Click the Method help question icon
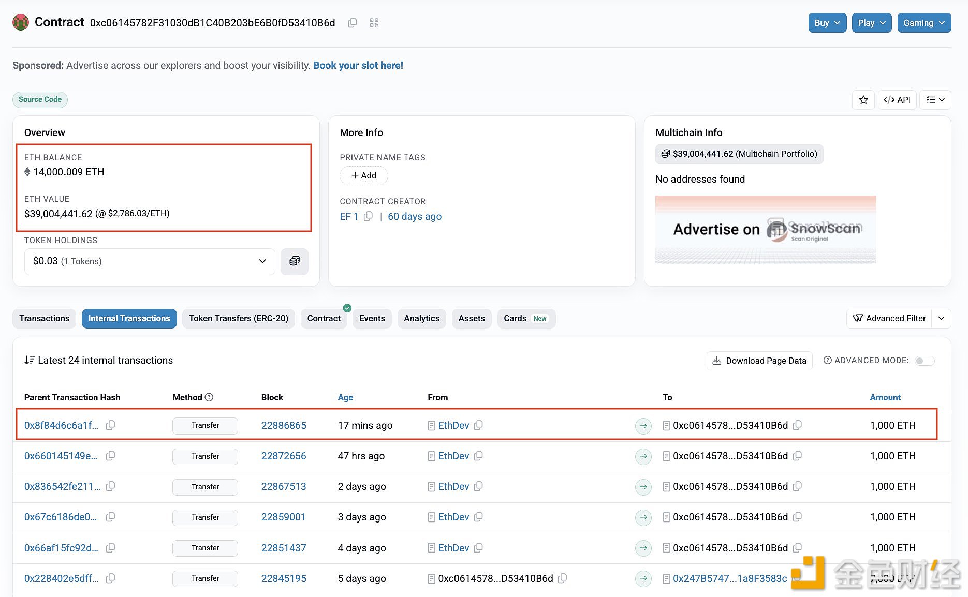968x597 pixels. point(209,397)
